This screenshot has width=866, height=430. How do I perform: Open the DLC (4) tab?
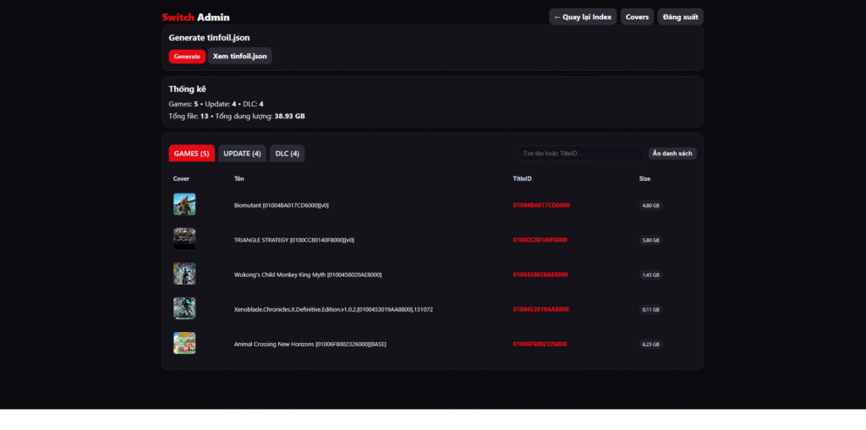(x=288, y=154)
